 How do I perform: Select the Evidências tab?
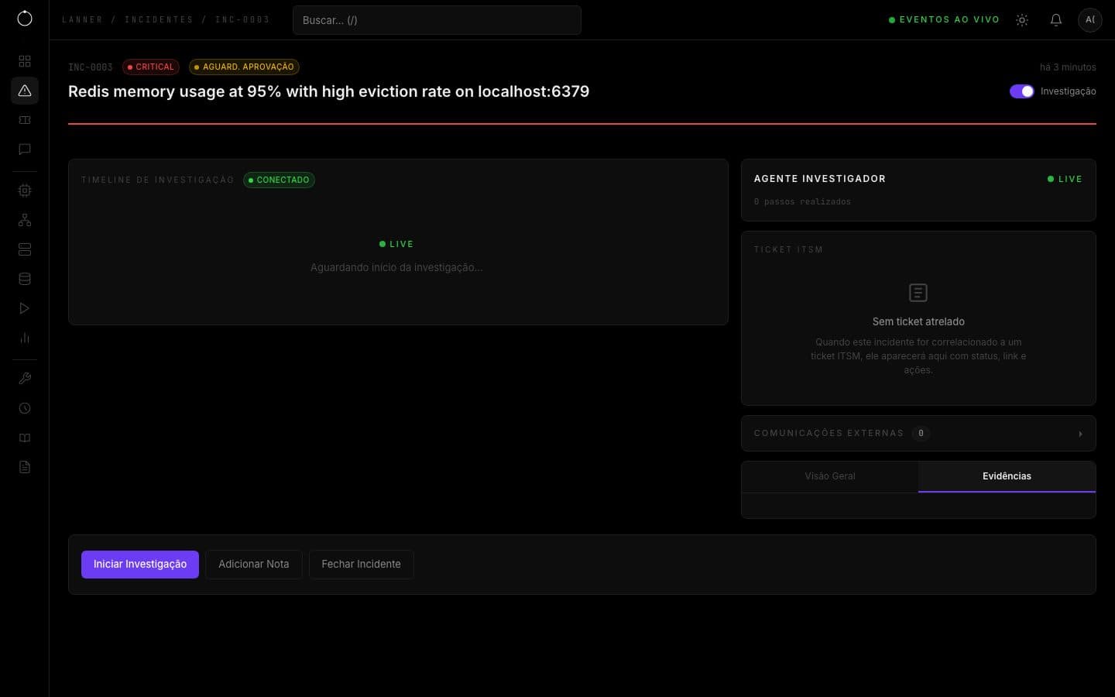tap(1007, 476)
